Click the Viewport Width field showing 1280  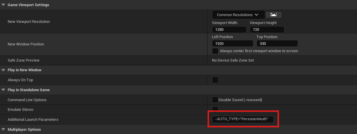[229, 30]
